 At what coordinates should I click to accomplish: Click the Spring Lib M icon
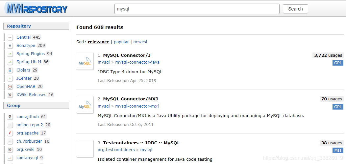pyautogui.click(x=10, y=62)
